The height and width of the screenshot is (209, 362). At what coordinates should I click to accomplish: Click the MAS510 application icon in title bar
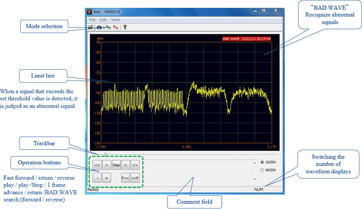(x=89, y=12)
